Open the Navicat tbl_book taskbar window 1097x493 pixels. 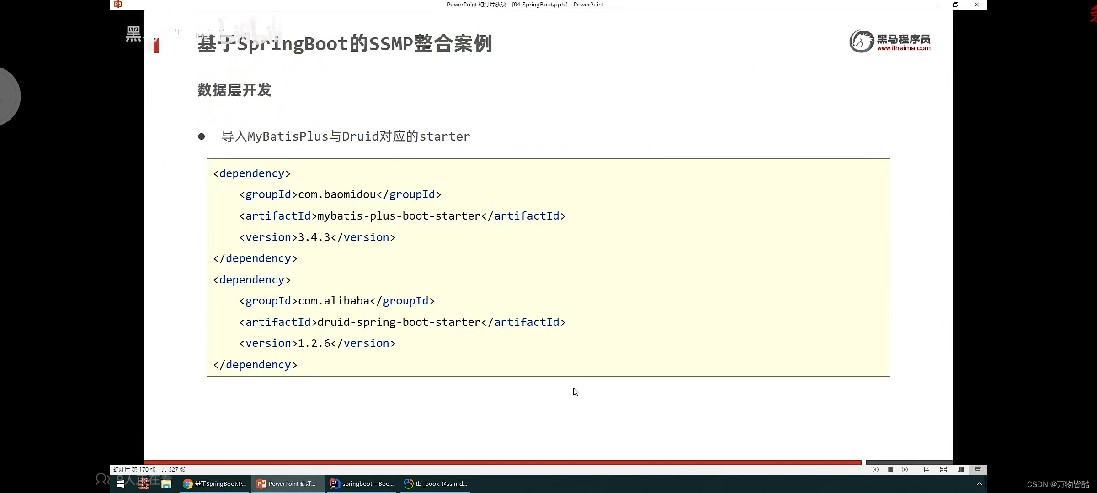coord(436,483)
